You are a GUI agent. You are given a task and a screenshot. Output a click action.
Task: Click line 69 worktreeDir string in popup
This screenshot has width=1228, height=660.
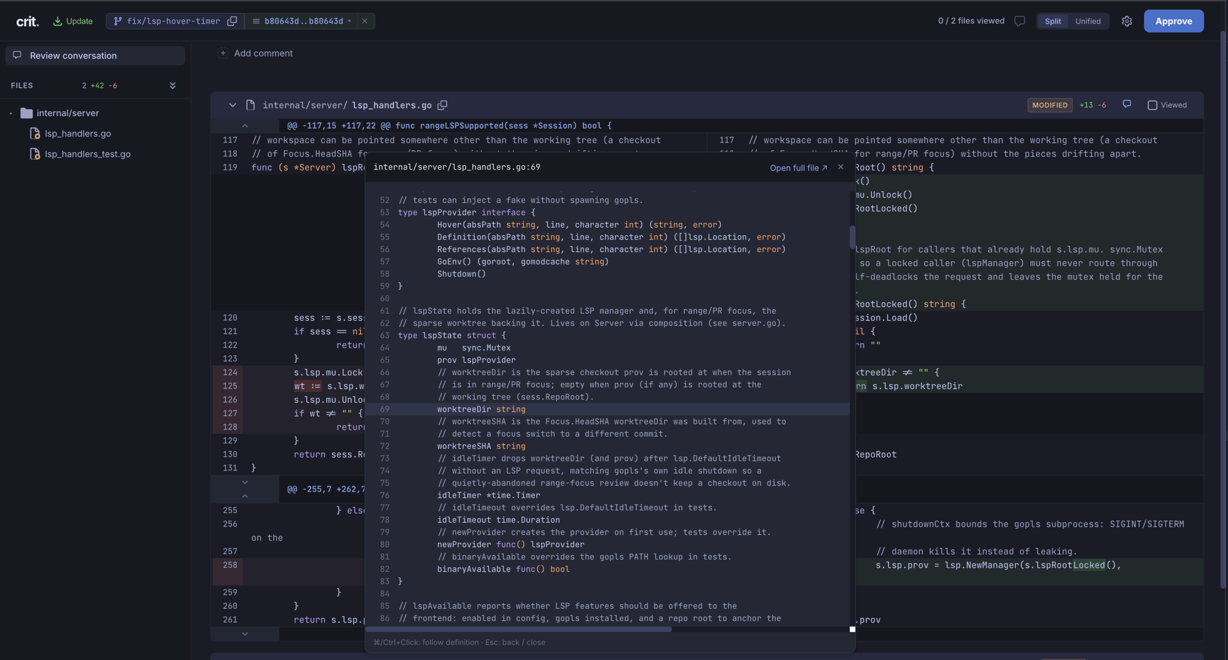coord(607,409)
